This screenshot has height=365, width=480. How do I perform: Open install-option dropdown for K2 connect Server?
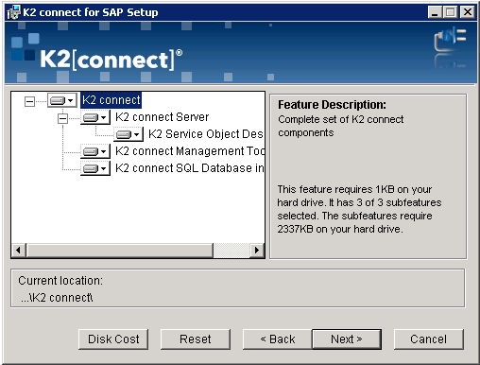click(95, 117)
